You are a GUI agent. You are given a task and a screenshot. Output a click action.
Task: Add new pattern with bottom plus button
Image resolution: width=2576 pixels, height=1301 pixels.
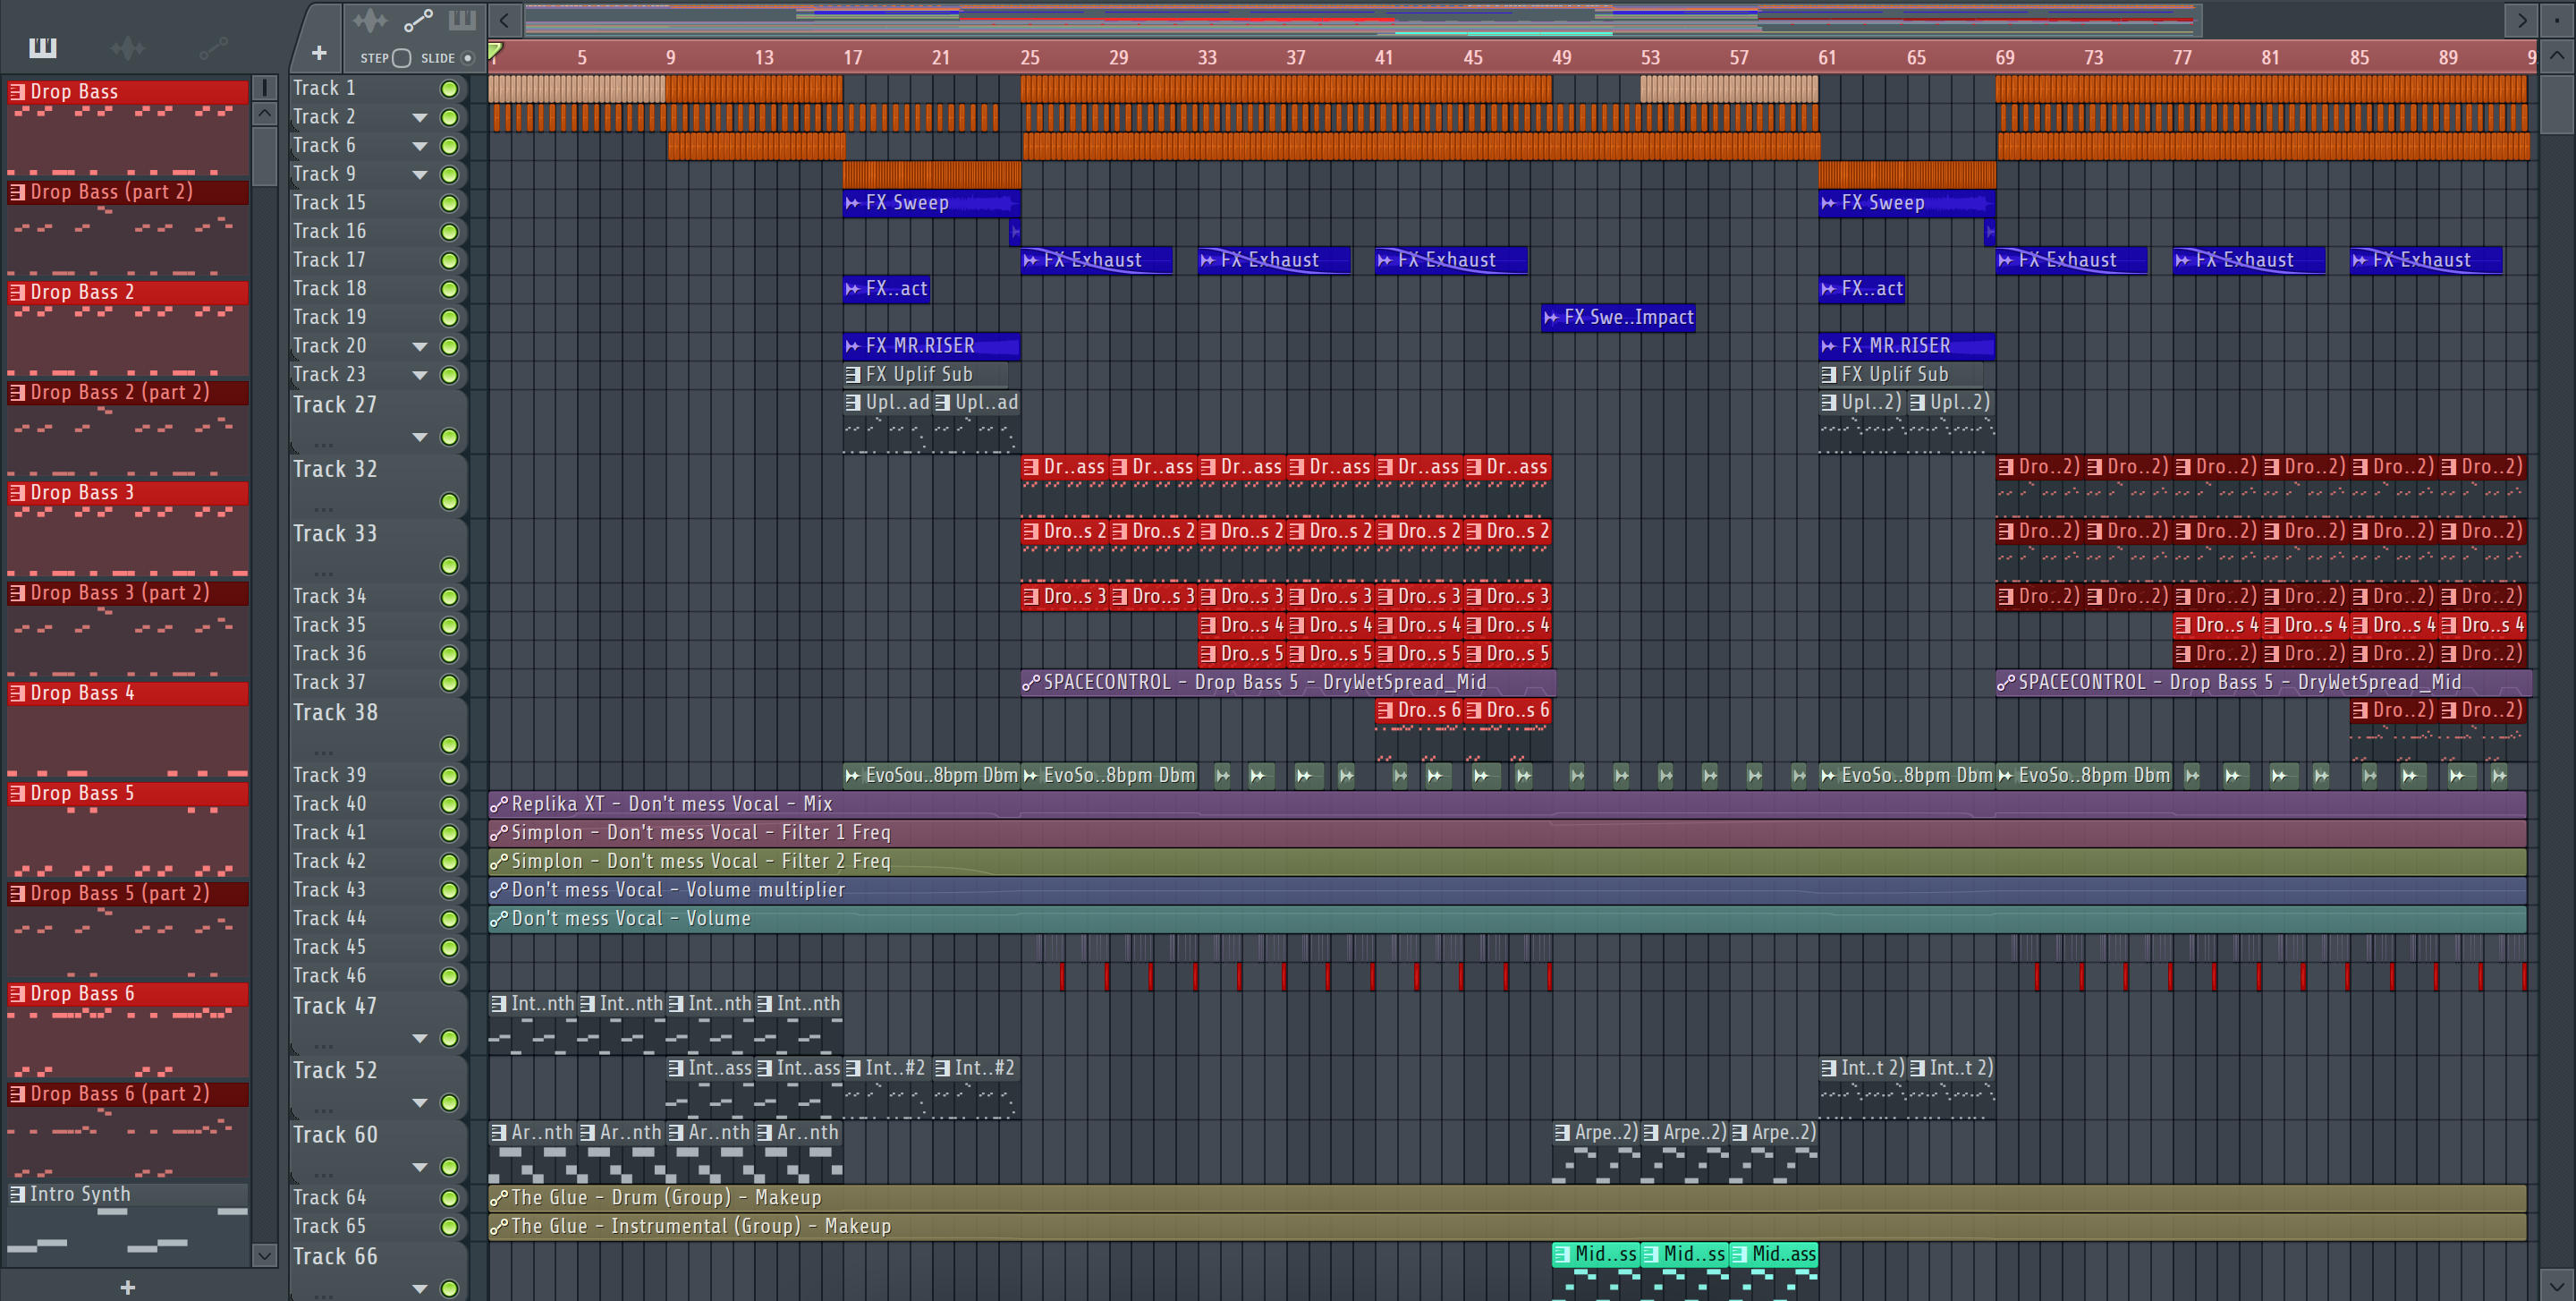(127, 1287)
